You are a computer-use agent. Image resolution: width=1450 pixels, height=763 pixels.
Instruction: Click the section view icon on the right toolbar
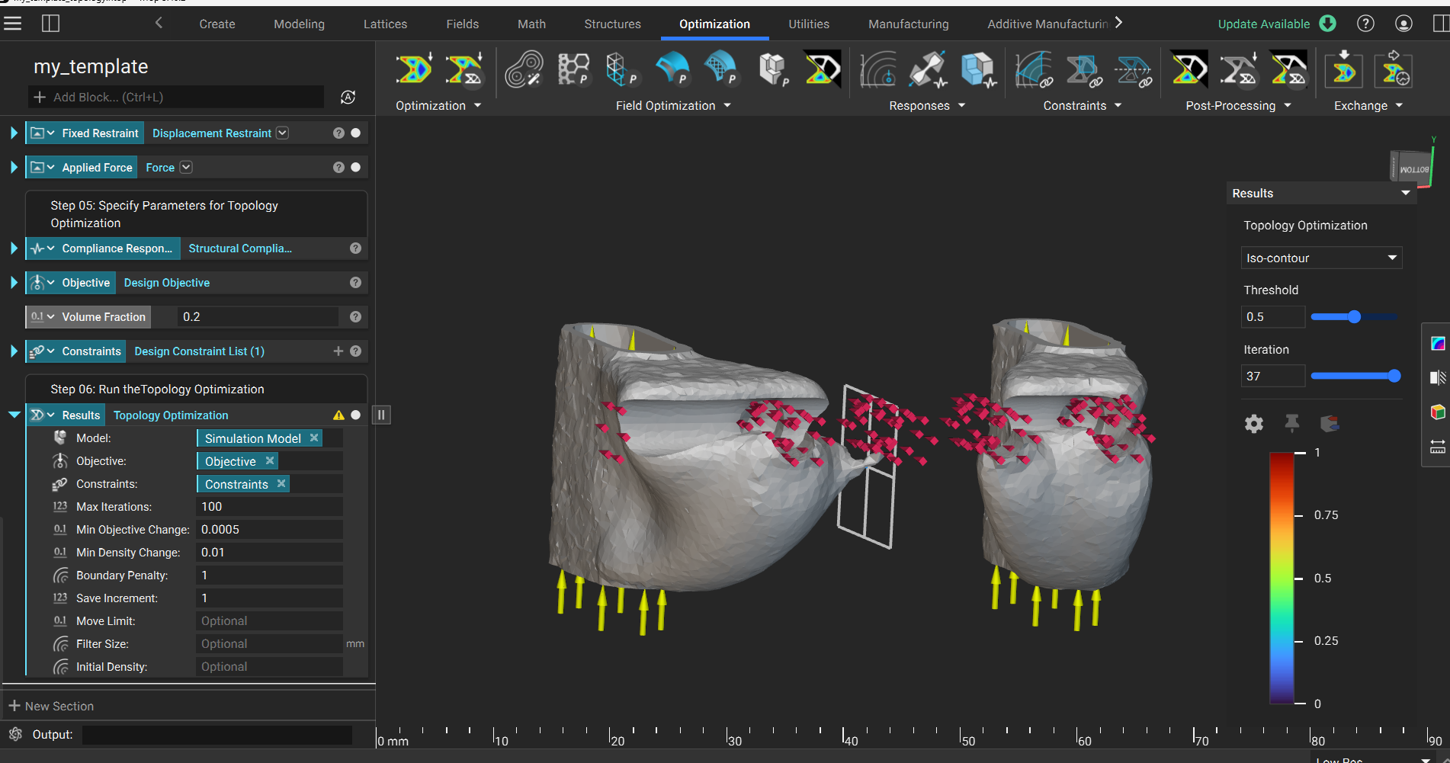point(1438,377)
